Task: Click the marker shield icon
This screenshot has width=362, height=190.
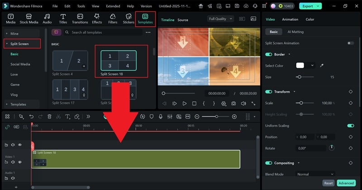Action: tap(152, 117)
